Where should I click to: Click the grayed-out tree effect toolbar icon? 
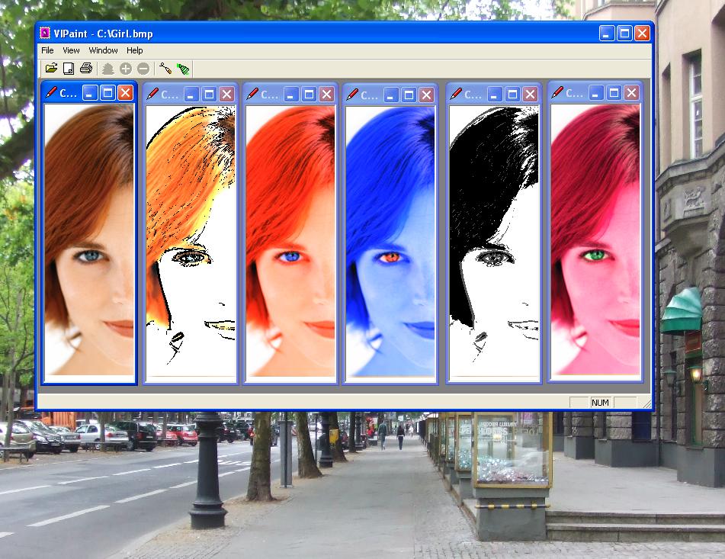(107, 68)
